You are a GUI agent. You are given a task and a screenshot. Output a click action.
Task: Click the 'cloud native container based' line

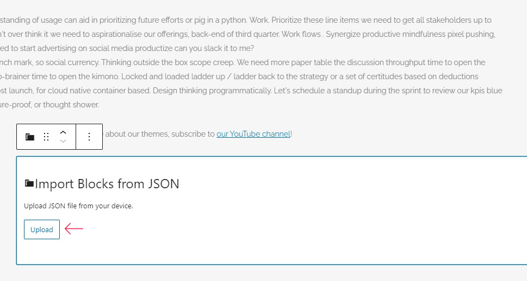pos(251,91)
